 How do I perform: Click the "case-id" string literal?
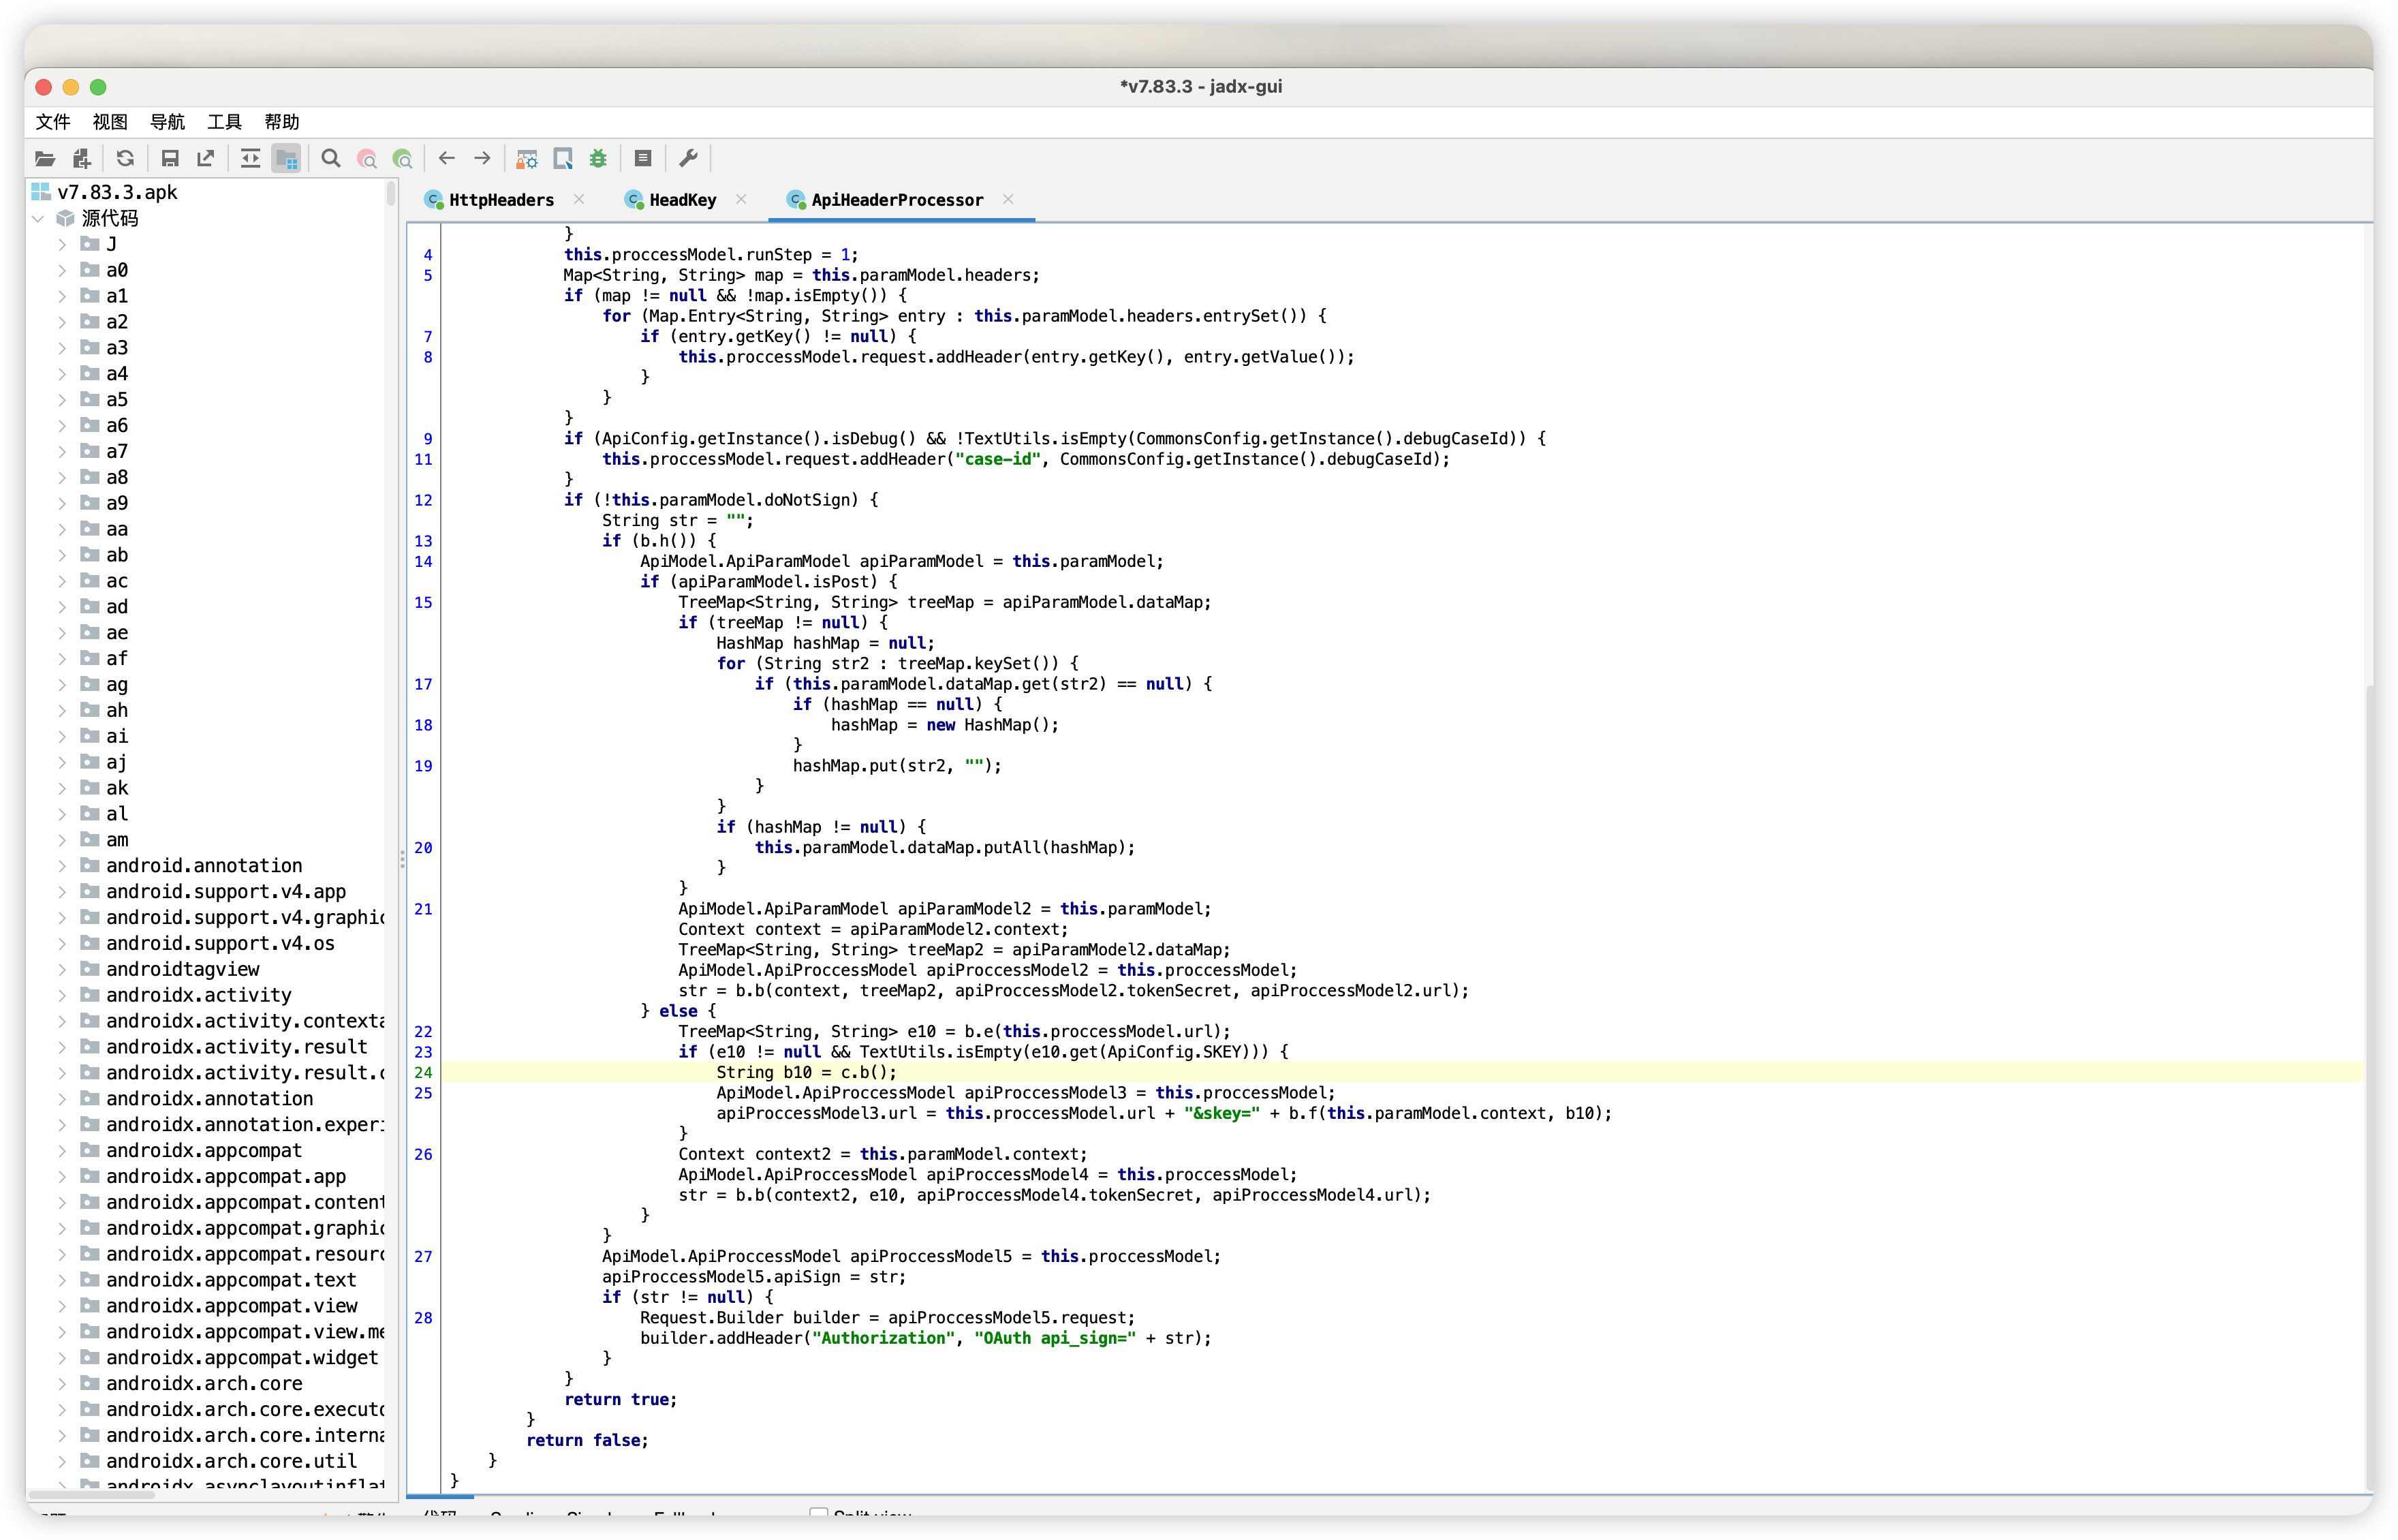(x=997, y=459)
